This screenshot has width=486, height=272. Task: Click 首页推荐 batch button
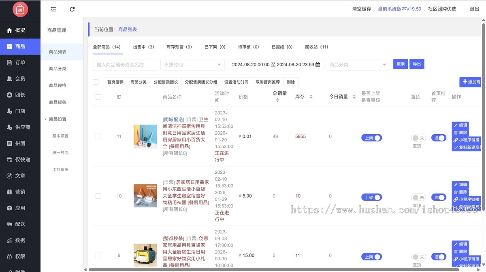click(115, 82)
